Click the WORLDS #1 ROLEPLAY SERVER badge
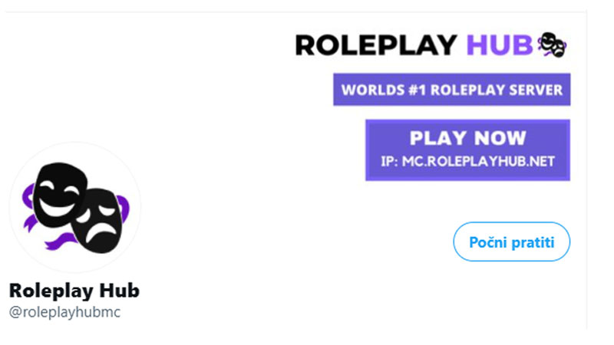This screenshot has width=614, height=345. pyautogui.click(x=451, y=90)
